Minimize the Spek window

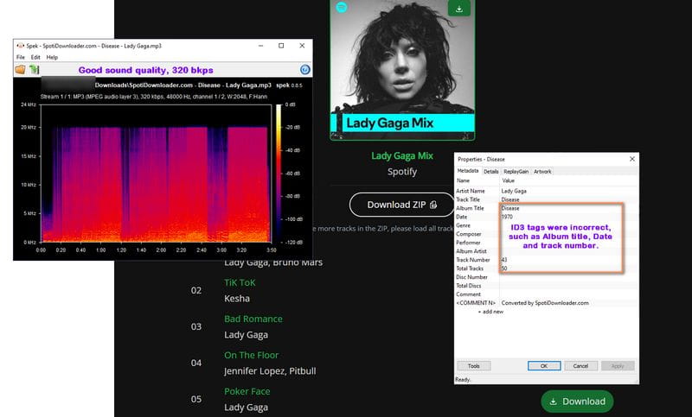261,46
